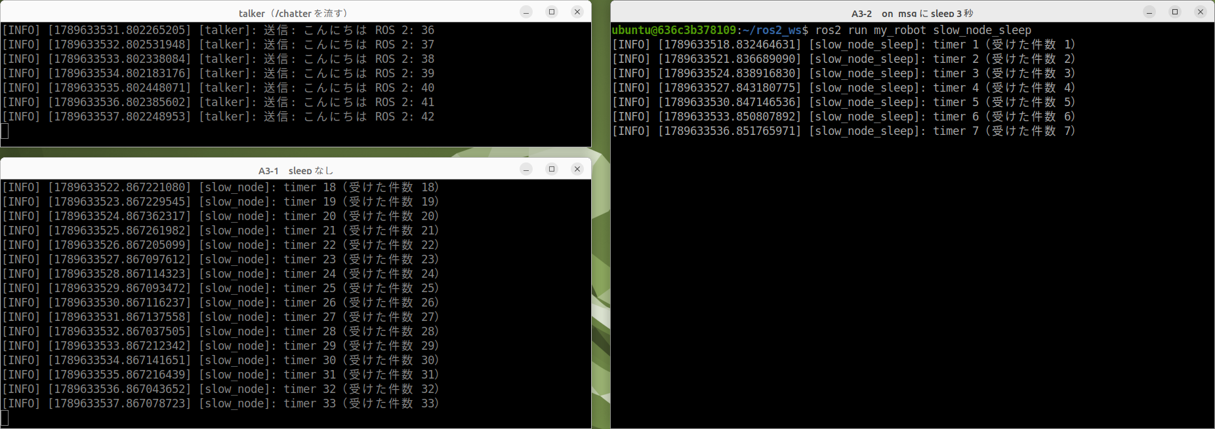Click the slow_node_sleep 'timer 7' log line
Screen dimensions: 1215x429
pos(844,131)
